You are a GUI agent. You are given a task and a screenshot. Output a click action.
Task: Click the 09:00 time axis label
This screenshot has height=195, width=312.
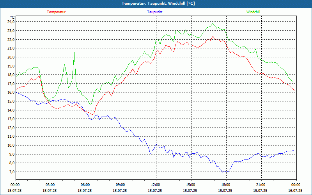pos(120,185)
